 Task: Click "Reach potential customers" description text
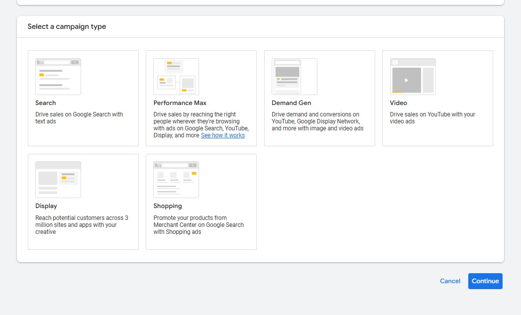point(82,225)
